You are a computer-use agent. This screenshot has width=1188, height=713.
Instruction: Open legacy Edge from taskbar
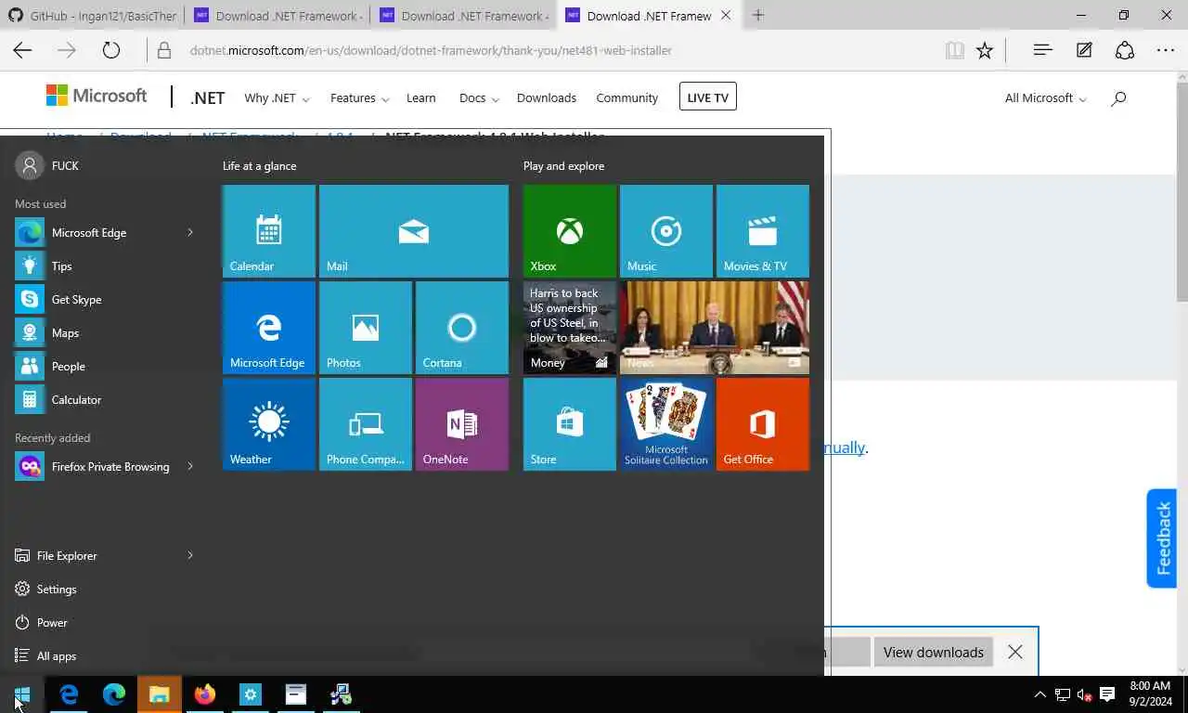pos(69,694)
